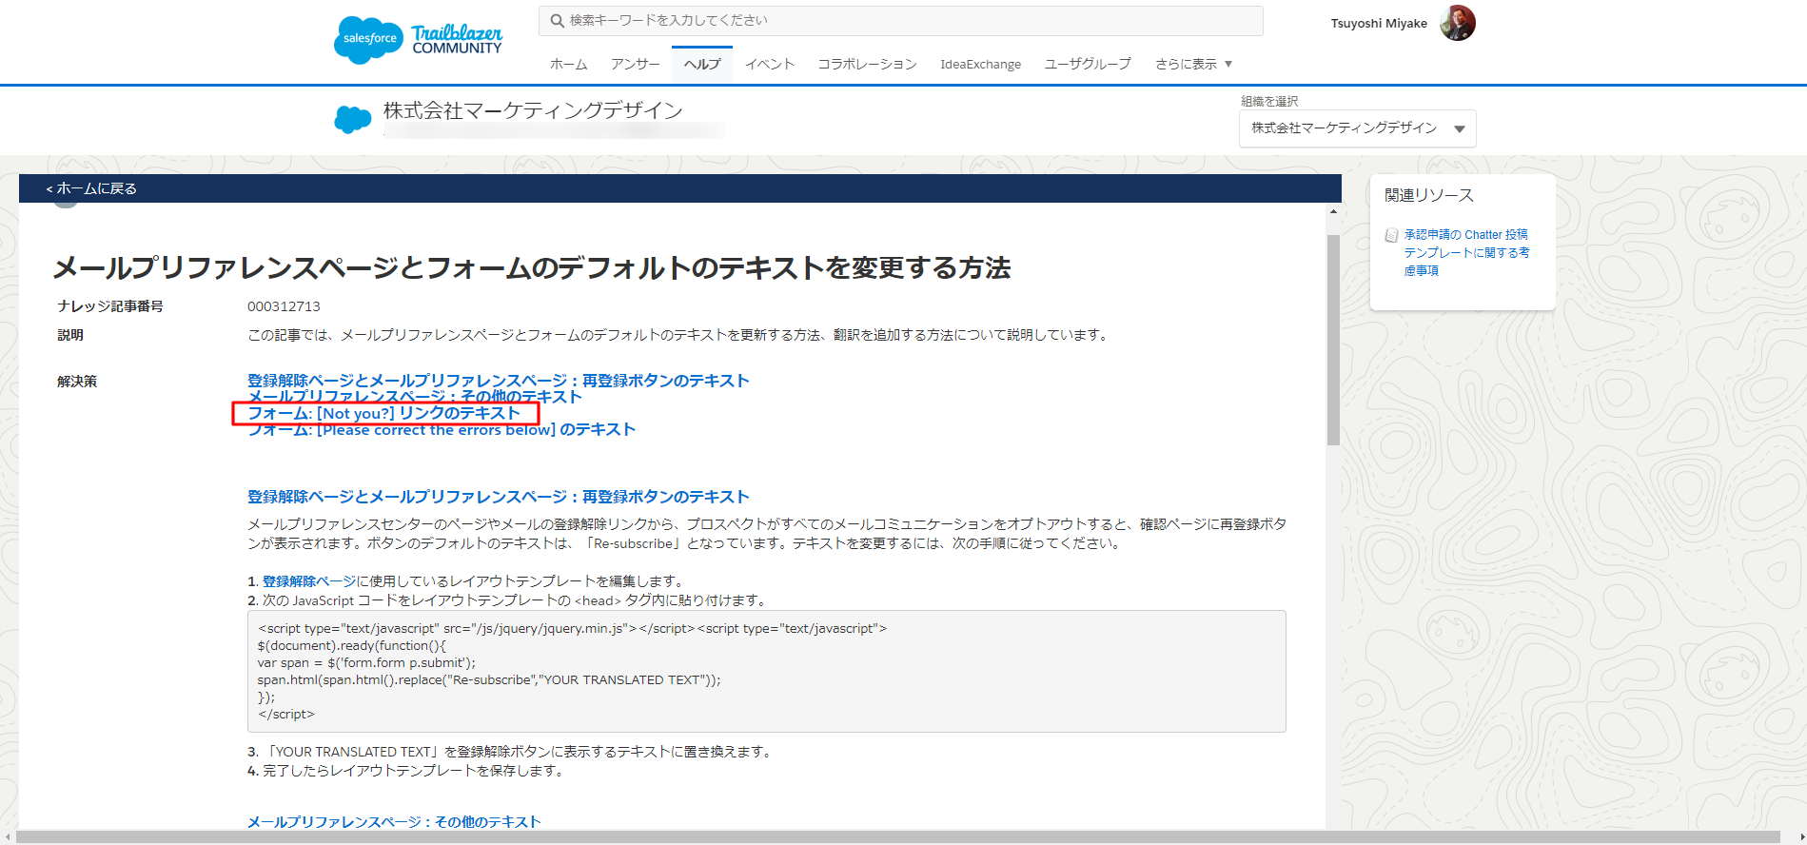This screenshot has height=845, width=1807.
Task: Click the 登録解除ページ link in step 1
Action: point(309,581)
